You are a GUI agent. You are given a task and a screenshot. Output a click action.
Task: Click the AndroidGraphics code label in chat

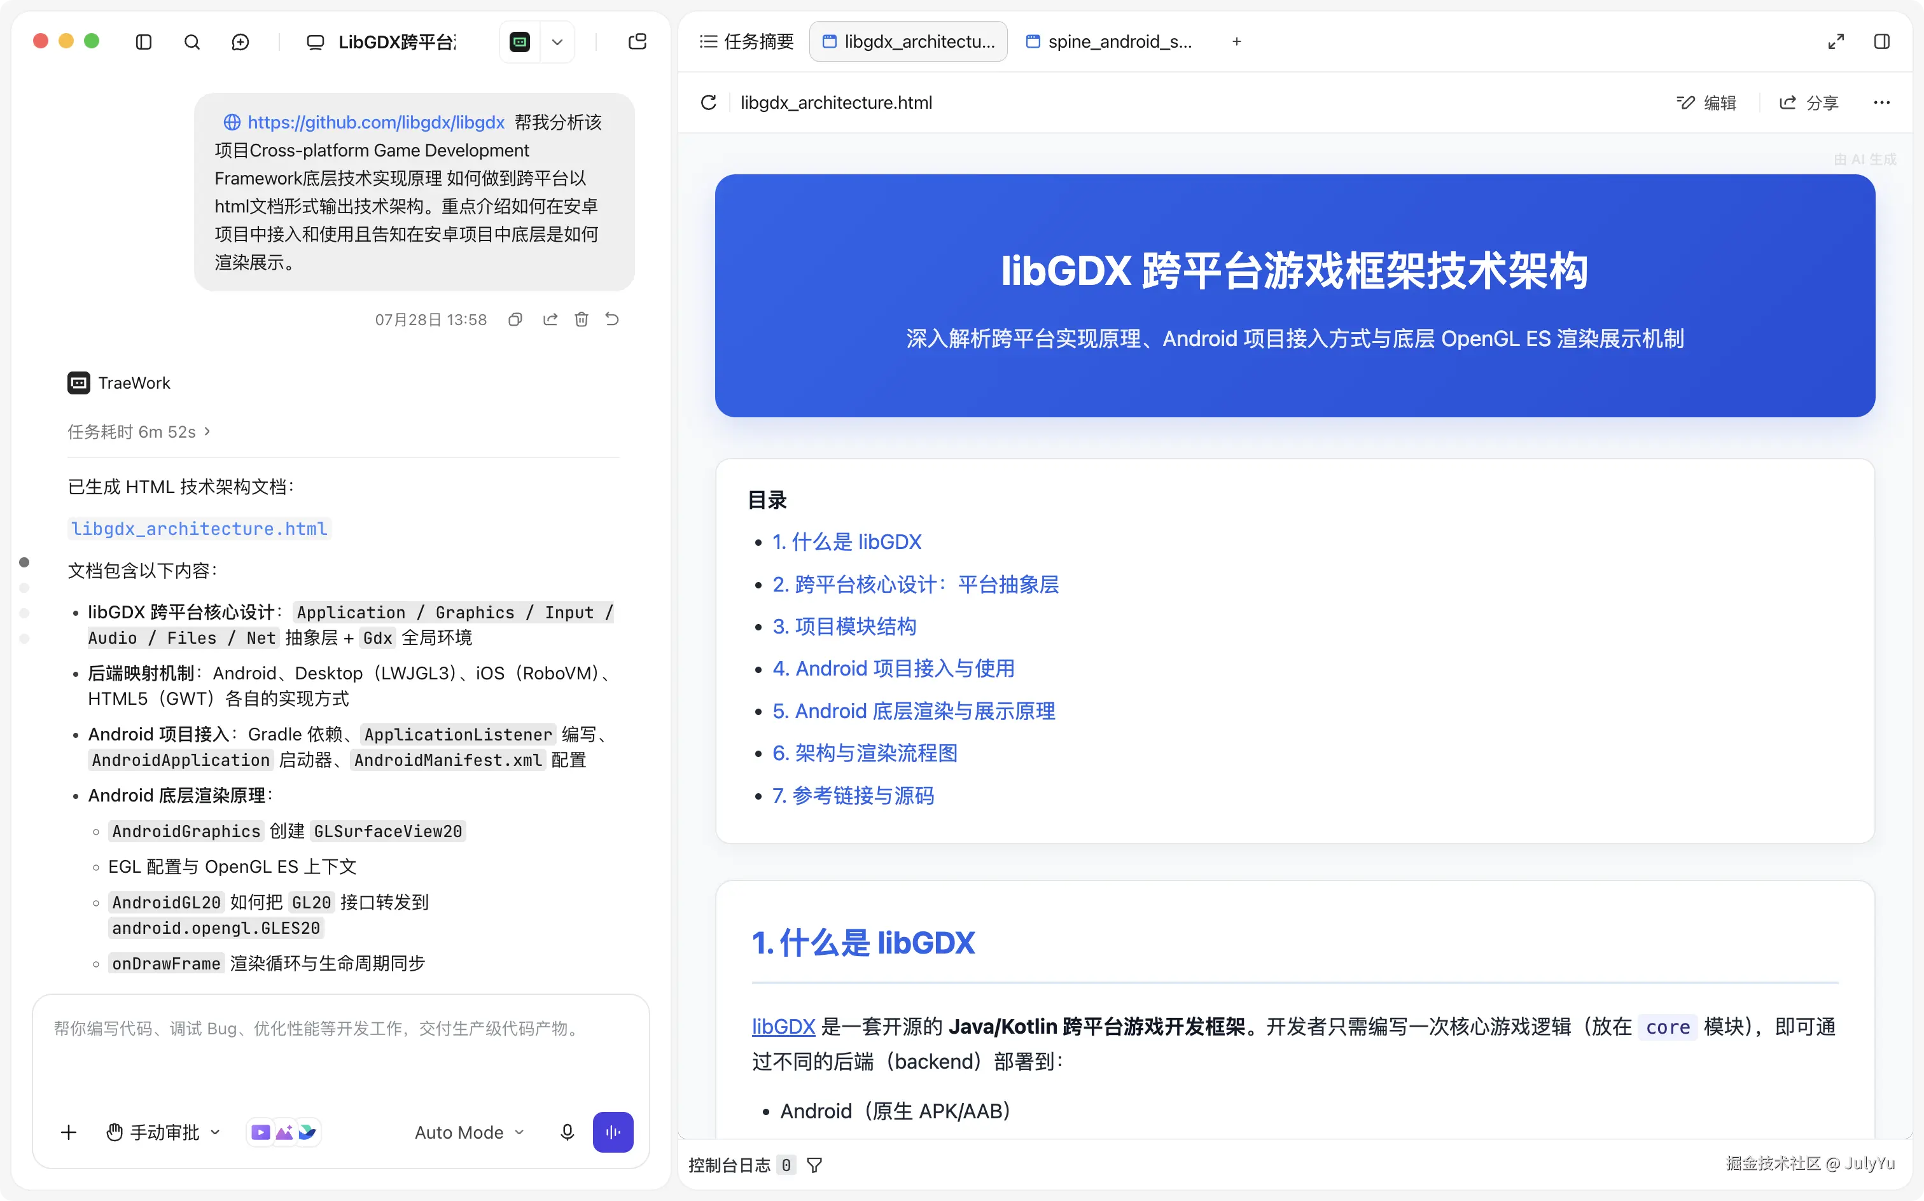coord(186,831)
